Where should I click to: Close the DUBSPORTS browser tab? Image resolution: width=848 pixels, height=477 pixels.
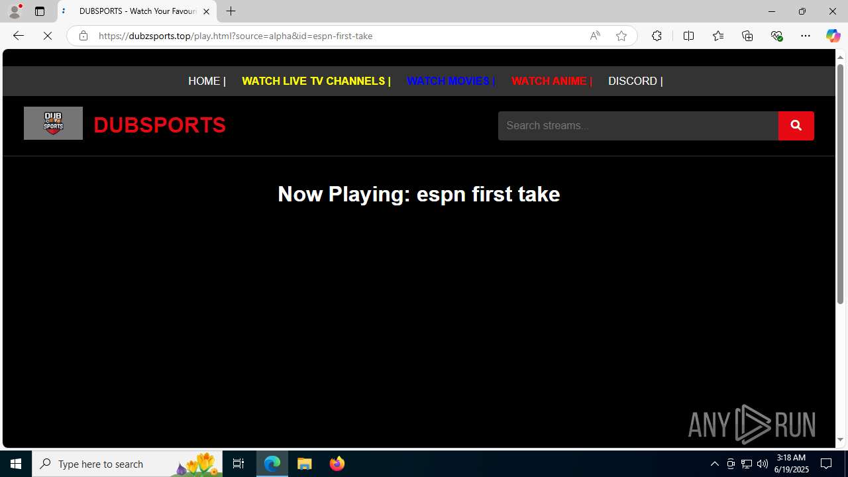206,11
